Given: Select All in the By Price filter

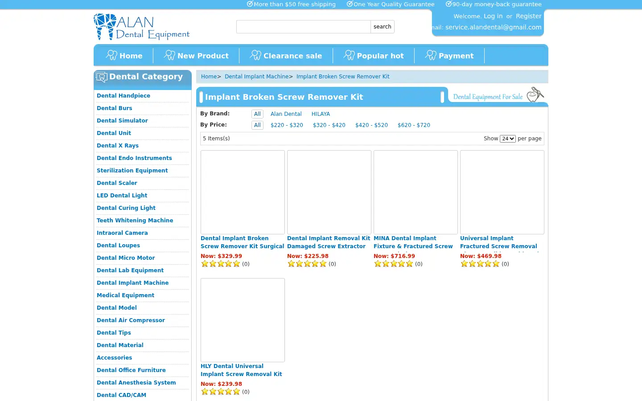Looking at the screenshot, I should pyautogui.click(x=257, y=125).
